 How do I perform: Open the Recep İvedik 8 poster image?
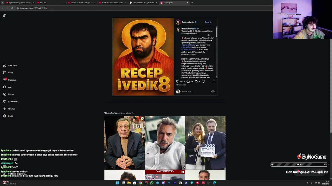143,57
